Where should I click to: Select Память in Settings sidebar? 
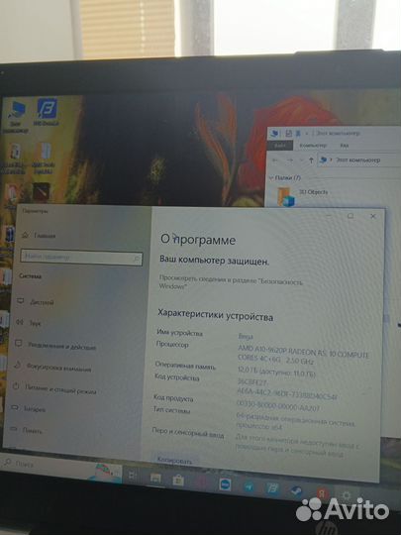click(x=26, y=431)
